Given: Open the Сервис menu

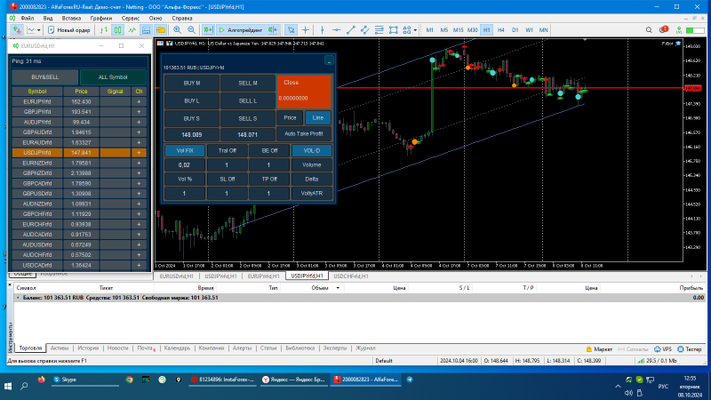Looking at the screenshot, I should (x=130, y=18).
